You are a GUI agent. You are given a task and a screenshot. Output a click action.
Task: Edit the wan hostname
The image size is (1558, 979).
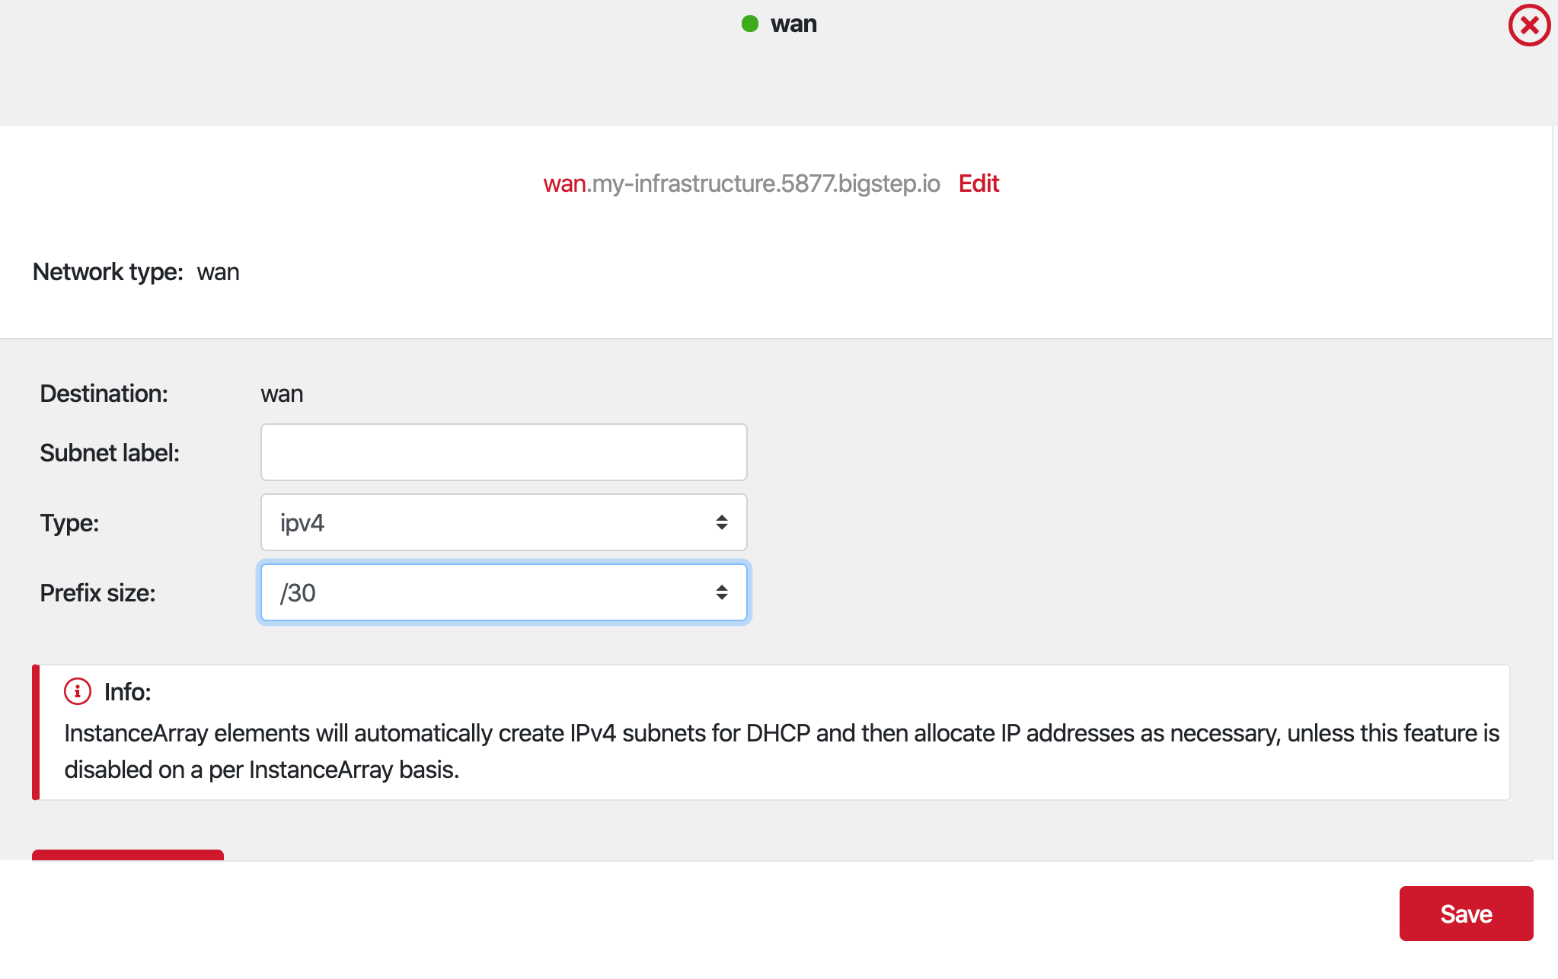[x=979, y=183]
